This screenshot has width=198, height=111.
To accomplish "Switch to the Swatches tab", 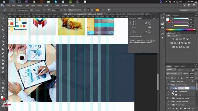I will (x=175, y=16).
